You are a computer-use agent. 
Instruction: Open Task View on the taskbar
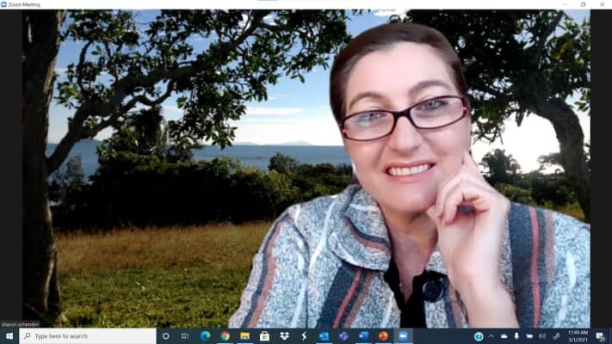point(185,336)
